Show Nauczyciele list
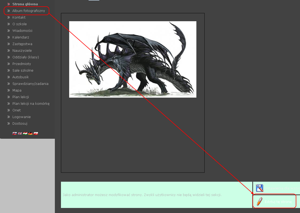The image size is (300, 213). pyautogui.click(x=22, y=51)
